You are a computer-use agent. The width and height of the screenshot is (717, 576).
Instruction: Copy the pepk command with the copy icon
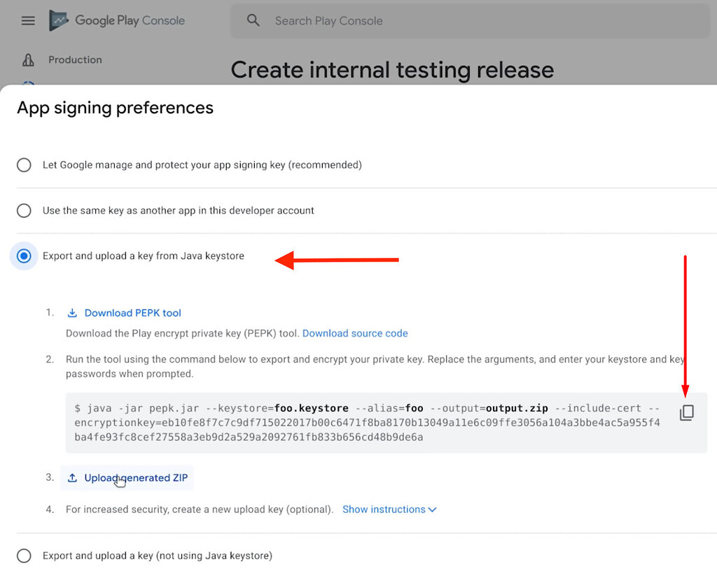pos(686,413)
